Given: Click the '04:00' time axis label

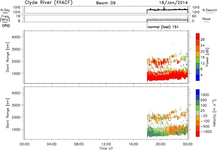Looking at the screenshot, I should click(52, 144).
